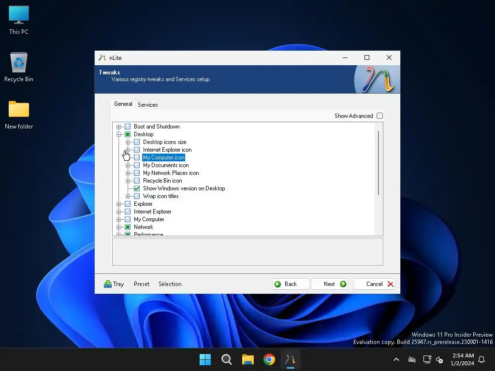Go Back to previous step
Screen dimensions: 495x371
291,284
